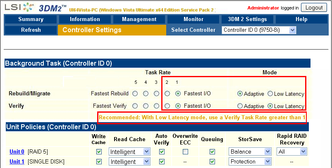Select Low Latency mode for Rebuild/Migrate
The height and width of the screenshot is (168, 332).
pyautogui.click(x=270, y=94)
